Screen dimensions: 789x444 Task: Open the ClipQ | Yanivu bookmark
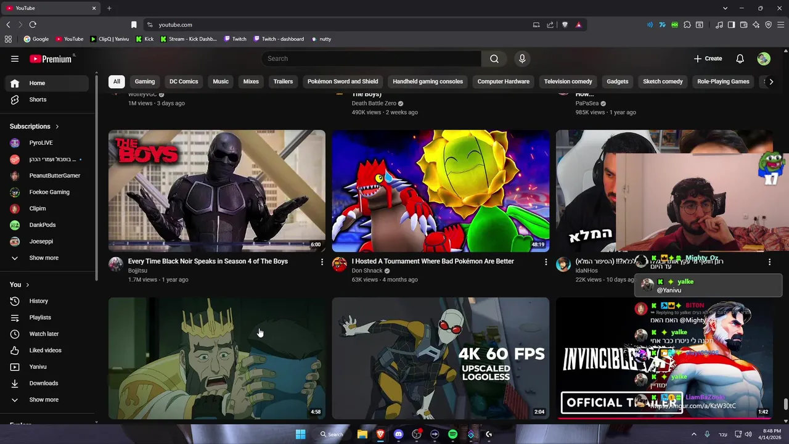point(110,39)
